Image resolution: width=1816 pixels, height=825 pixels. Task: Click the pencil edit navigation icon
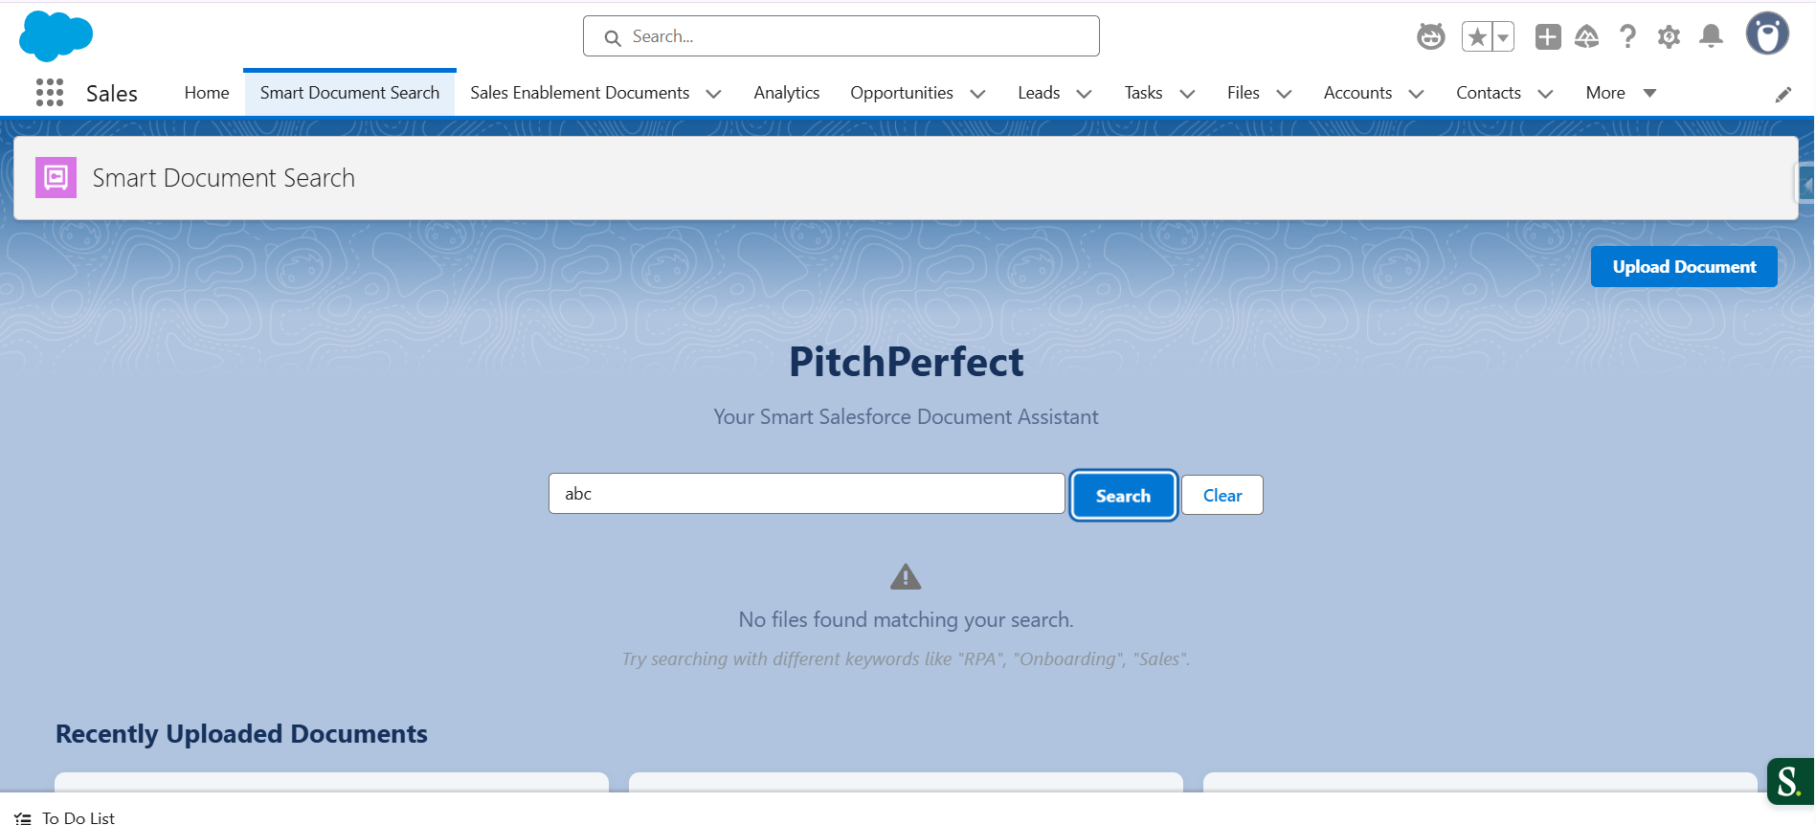(x=1782, y=94)
